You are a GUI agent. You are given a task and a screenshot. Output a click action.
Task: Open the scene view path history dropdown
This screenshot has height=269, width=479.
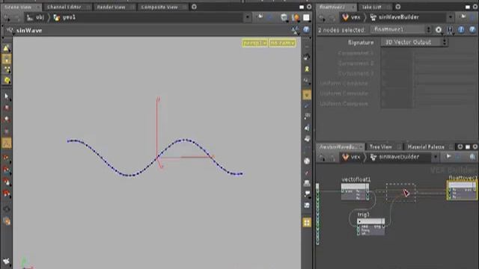tap(247, 17)
